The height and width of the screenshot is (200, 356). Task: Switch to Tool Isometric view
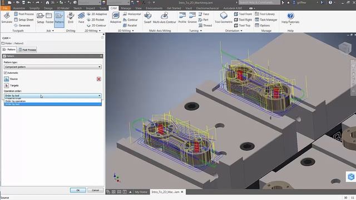(224, 18)
